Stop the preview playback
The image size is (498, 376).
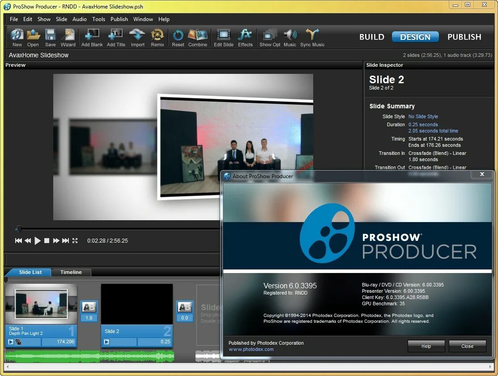47,241
